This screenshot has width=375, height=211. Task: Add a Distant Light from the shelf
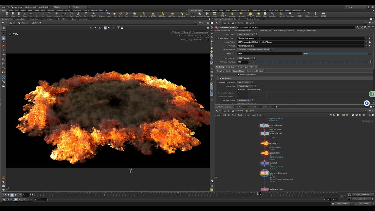point(241,14)
